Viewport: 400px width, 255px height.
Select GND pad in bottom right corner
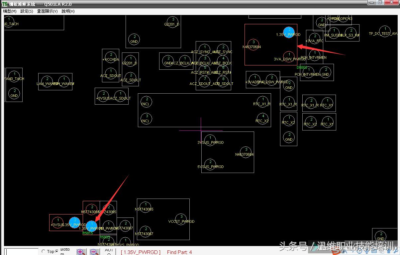pyautogui.click(x=381, y=236)
